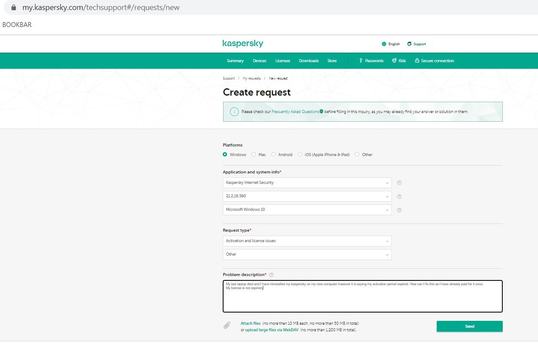Click the Support breadcrumb link
The width and height of the screenshot is (538, 343).
coord(229,78)
